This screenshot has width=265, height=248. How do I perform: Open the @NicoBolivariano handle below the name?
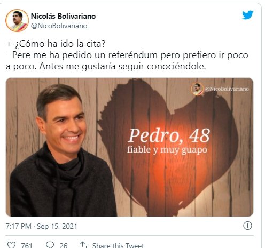point(59,26)
